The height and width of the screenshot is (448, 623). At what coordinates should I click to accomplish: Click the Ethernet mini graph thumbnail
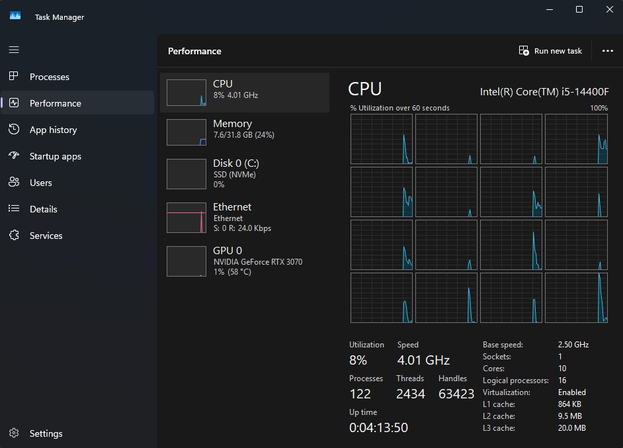pyautogui.click(x=187, y=218)
